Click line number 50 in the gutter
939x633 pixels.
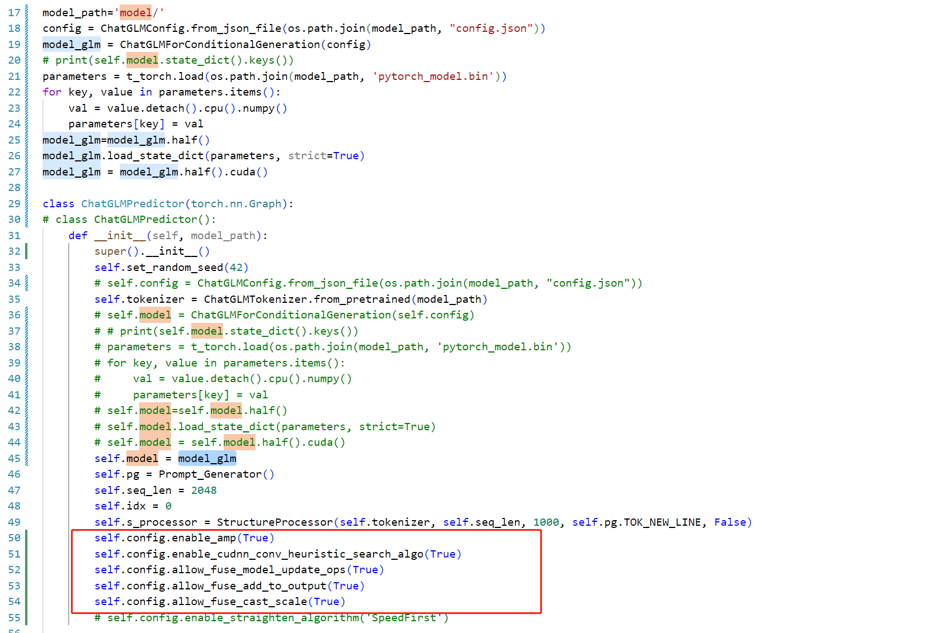[x=15, y=537]
